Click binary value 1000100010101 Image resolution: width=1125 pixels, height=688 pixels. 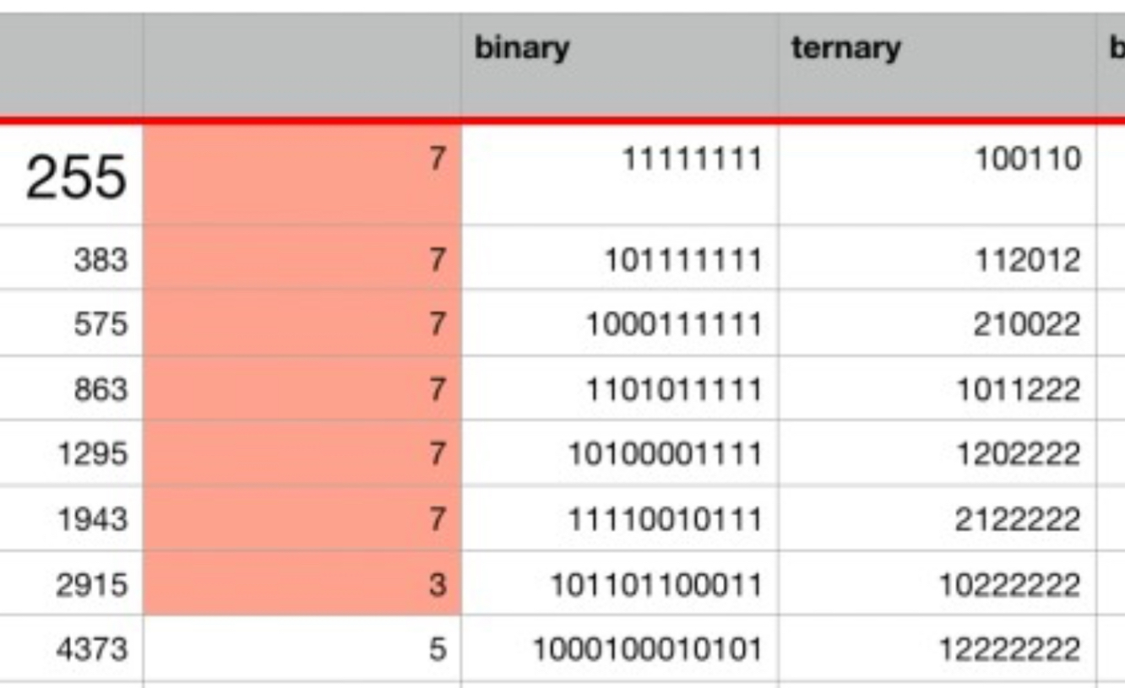(x=647, y=649)
